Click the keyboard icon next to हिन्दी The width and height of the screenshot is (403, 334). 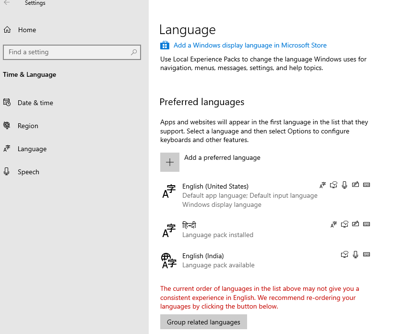coord(367,224)
